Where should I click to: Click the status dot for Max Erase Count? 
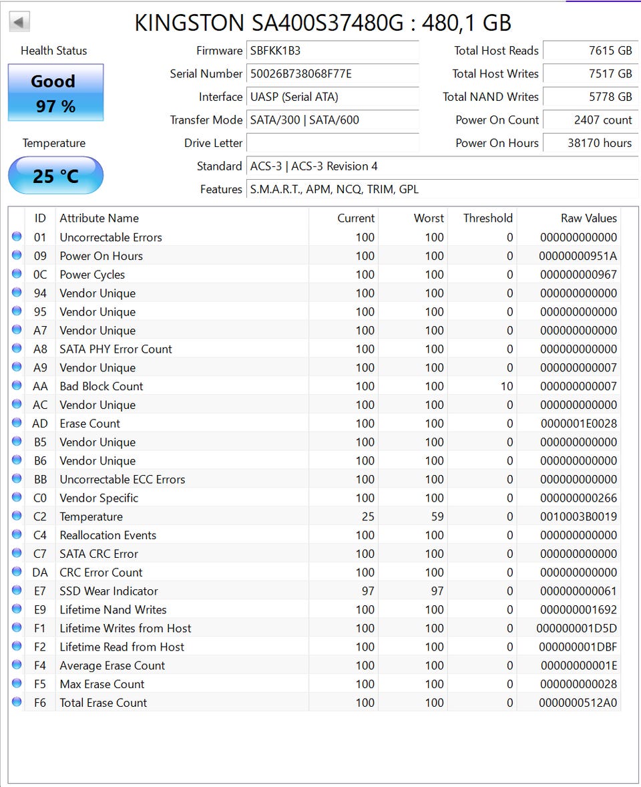[17, 683]
